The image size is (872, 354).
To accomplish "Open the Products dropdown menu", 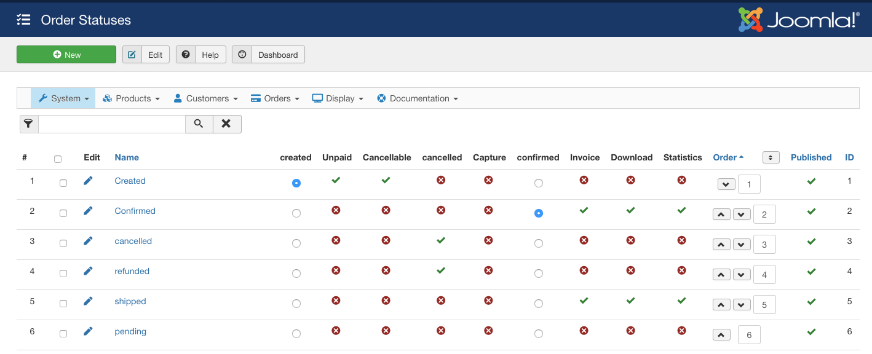I will [131, 98].
